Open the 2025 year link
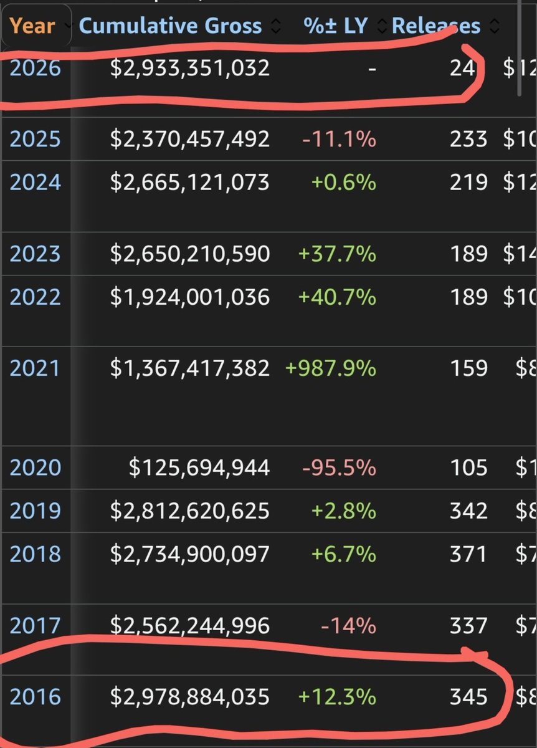This screenshot has height=748, width=537. click(35, 139)
